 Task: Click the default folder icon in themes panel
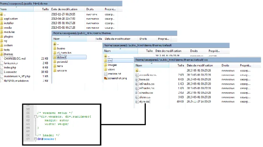(55, 57)
